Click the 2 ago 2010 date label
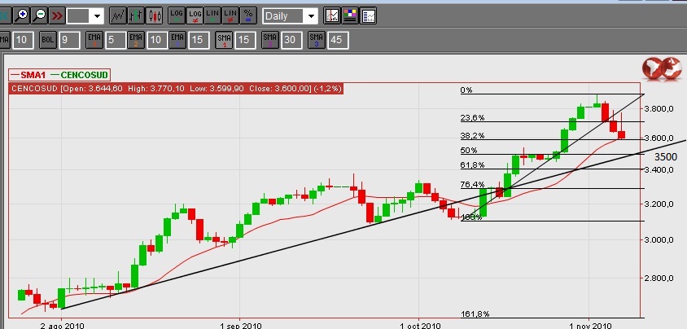Image resolution: width=687 pixels, height=329 pixels. (62, 326)
